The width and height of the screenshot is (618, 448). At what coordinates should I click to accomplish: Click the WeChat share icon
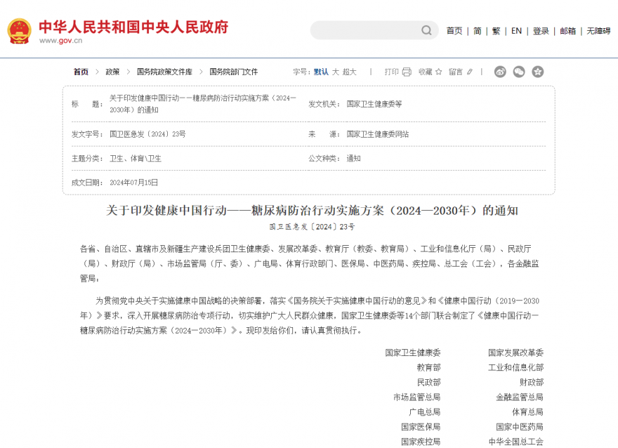(520, 72)
